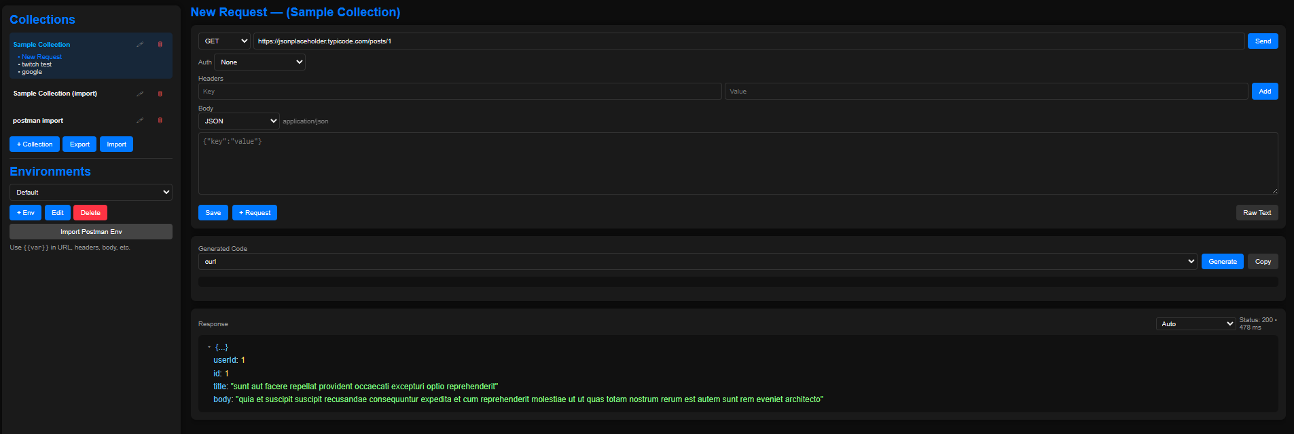Open the Auth type None dropdown

point(259,62)
